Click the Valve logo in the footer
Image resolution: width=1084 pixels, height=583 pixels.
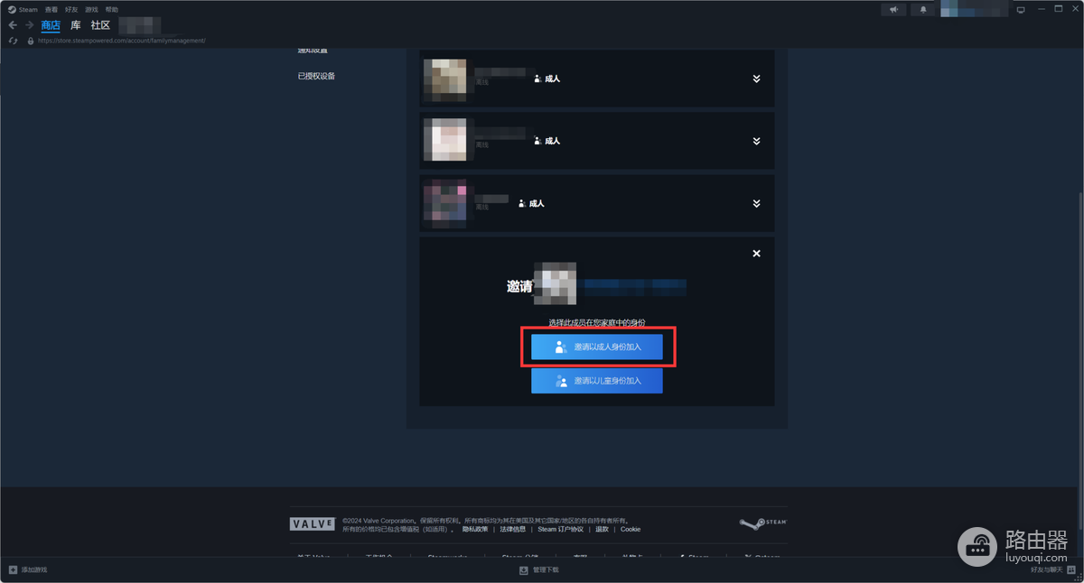[x=313, y=523]
